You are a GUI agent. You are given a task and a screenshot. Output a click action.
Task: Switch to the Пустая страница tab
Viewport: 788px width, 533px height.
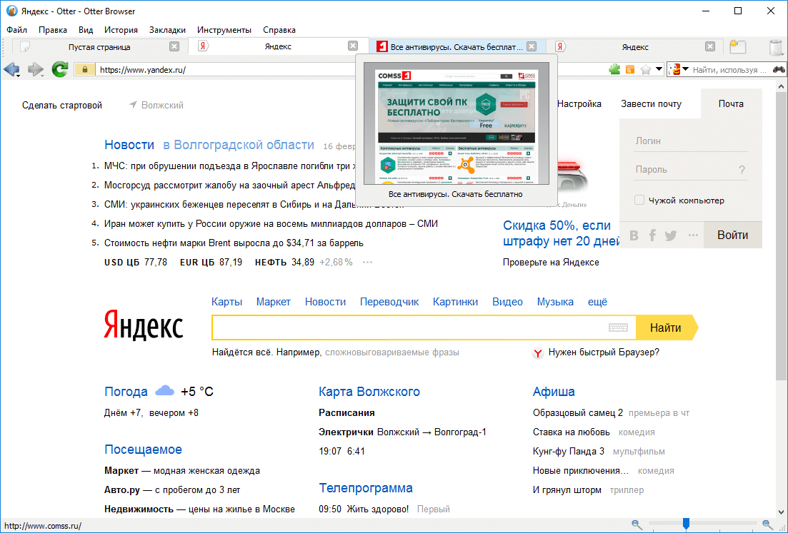tap(99, 47)
